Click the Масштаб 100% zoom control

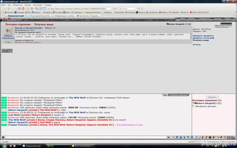228,142
